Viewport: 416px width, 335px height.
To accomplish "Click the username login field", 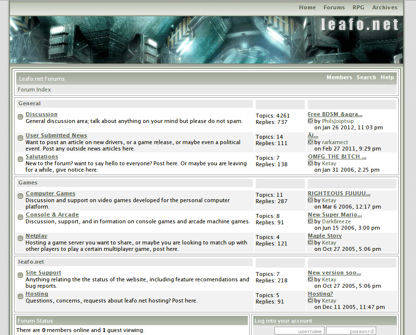I will 299,331.
